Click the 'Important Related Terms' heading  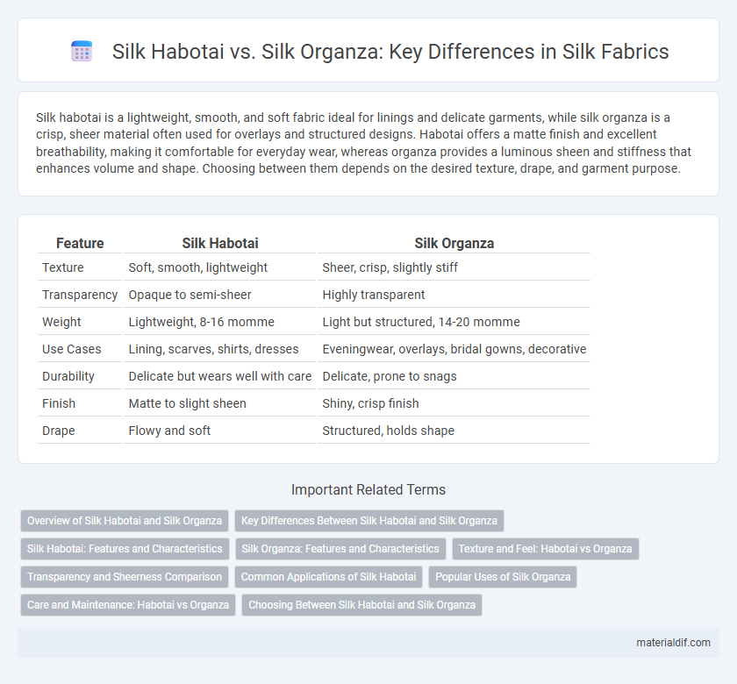[368, 489]
